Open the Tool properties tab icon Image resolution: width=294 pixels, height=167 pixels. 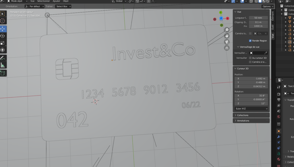click(x=278, y=87)
